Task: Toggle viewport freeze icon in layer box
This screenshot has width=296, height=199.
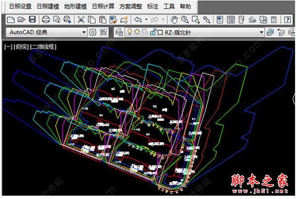Action: click(145, 32)
